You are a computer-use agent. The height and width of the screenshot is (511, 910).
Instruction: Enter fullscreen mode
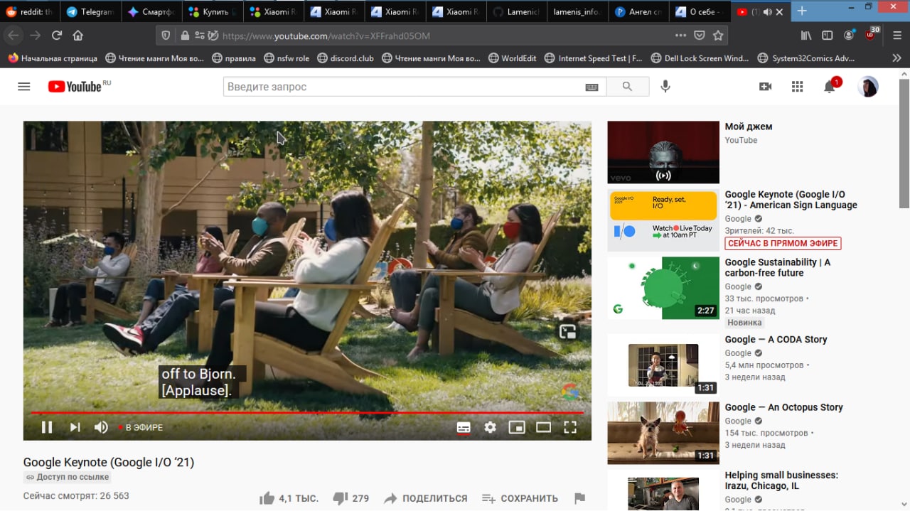pos(570,427)
